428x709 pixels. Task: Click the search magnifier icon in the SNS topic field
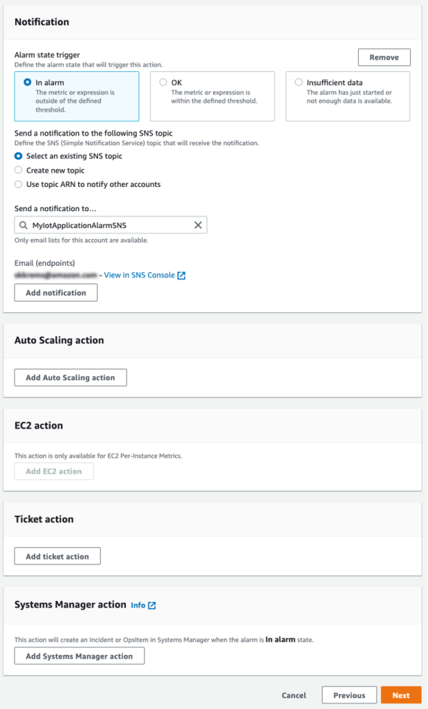coord(24,224)
